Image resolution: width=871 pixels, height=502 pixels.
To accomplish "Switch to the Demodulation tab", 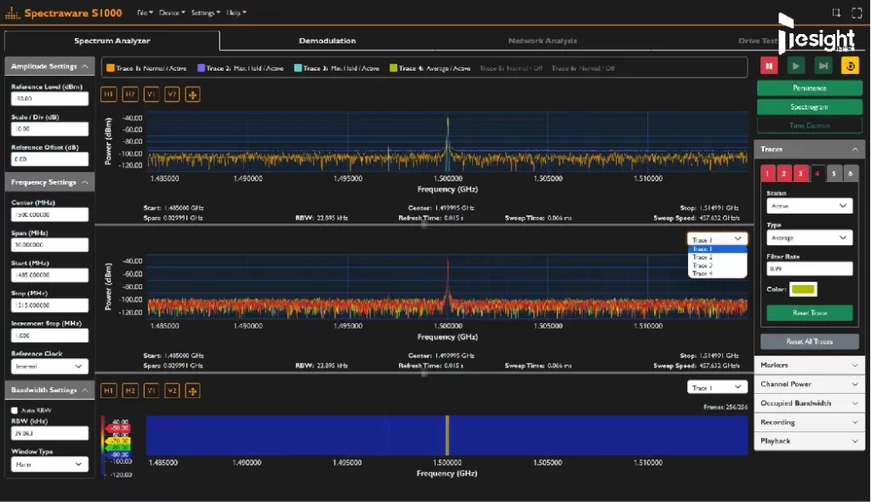I will click(x=327, y=41).
